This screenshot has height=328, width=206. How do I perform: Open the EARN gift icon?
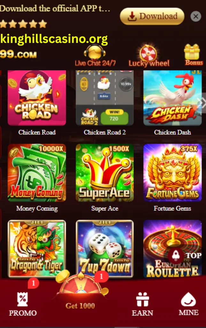click(x=142, y=299)
